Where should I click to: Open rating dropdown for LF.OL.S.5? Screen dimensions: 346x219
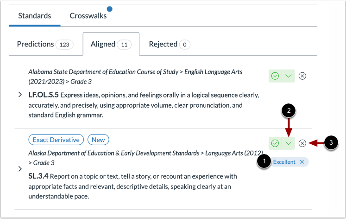(x=289, y=76)
